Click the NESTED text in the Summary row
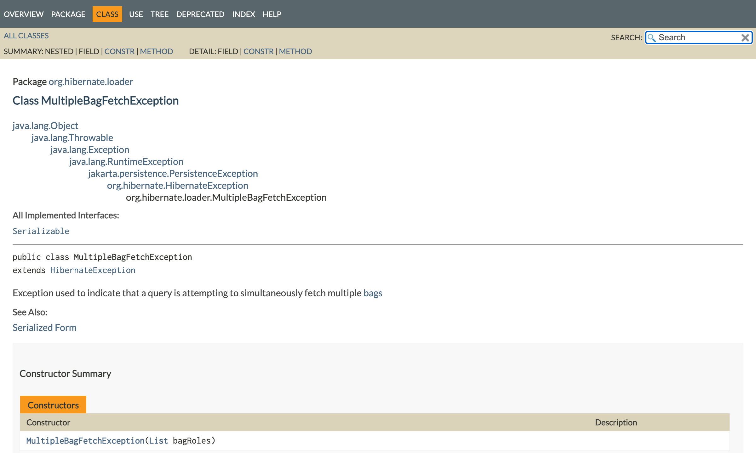 (x=59, y=51)
